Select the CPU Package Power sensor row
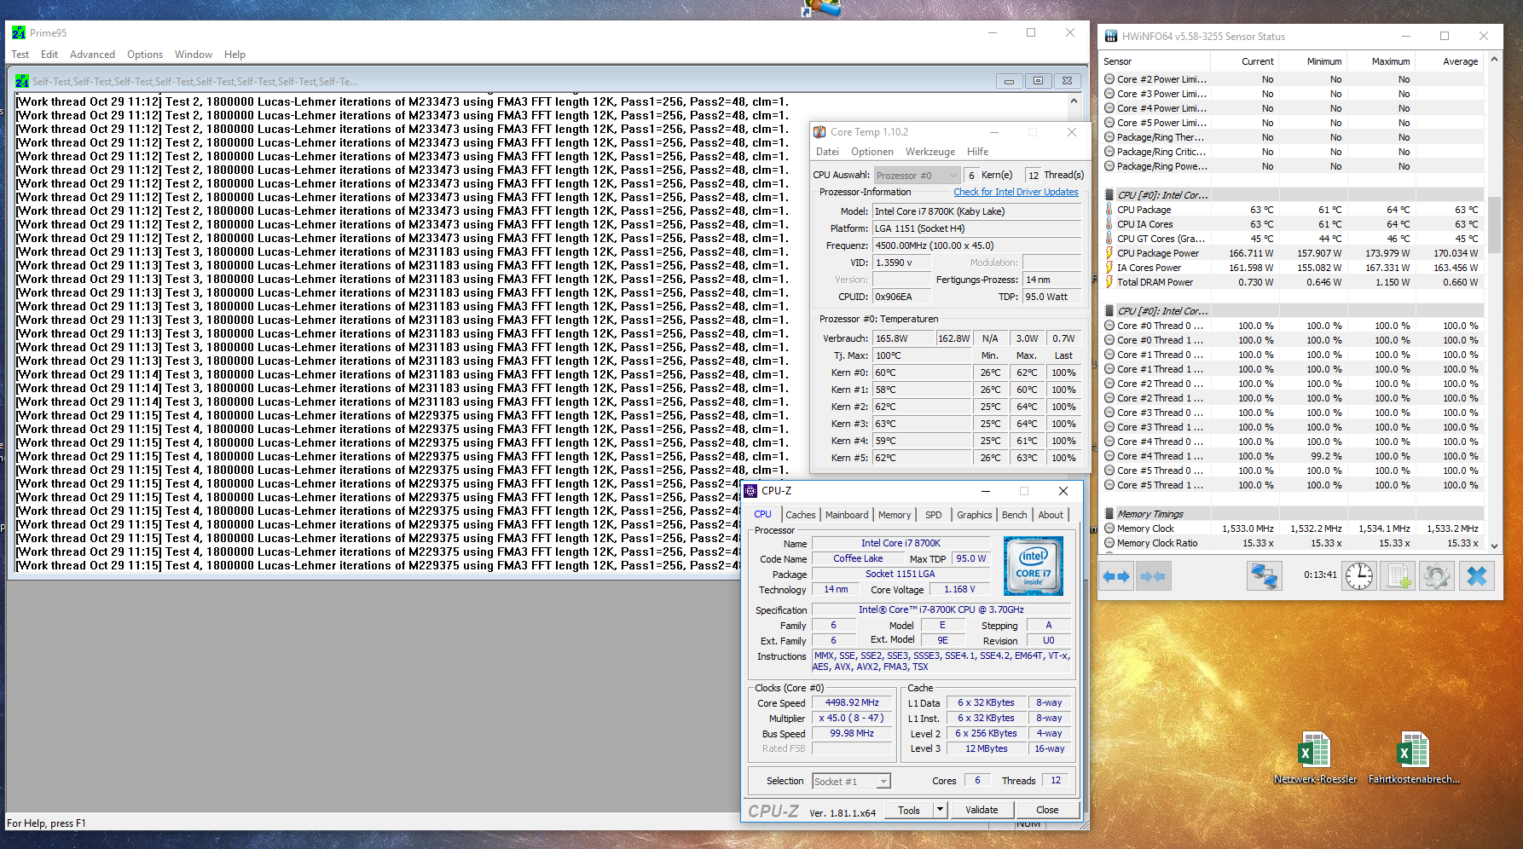The width and height of the screenshot is (1523, 849). pyautogui.click(x=1293, y=253)
